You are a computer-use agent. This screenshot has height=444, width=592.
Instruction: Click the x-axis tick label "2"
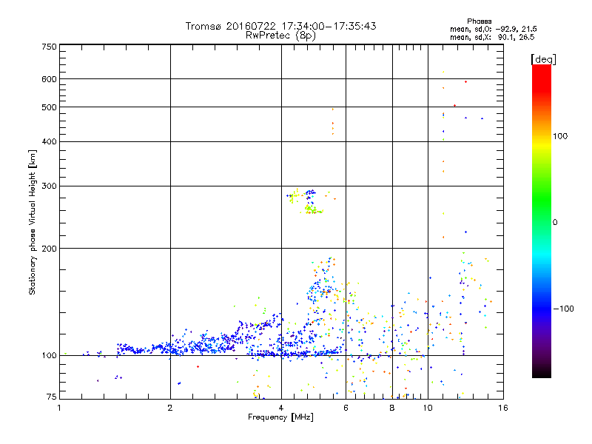170,408
